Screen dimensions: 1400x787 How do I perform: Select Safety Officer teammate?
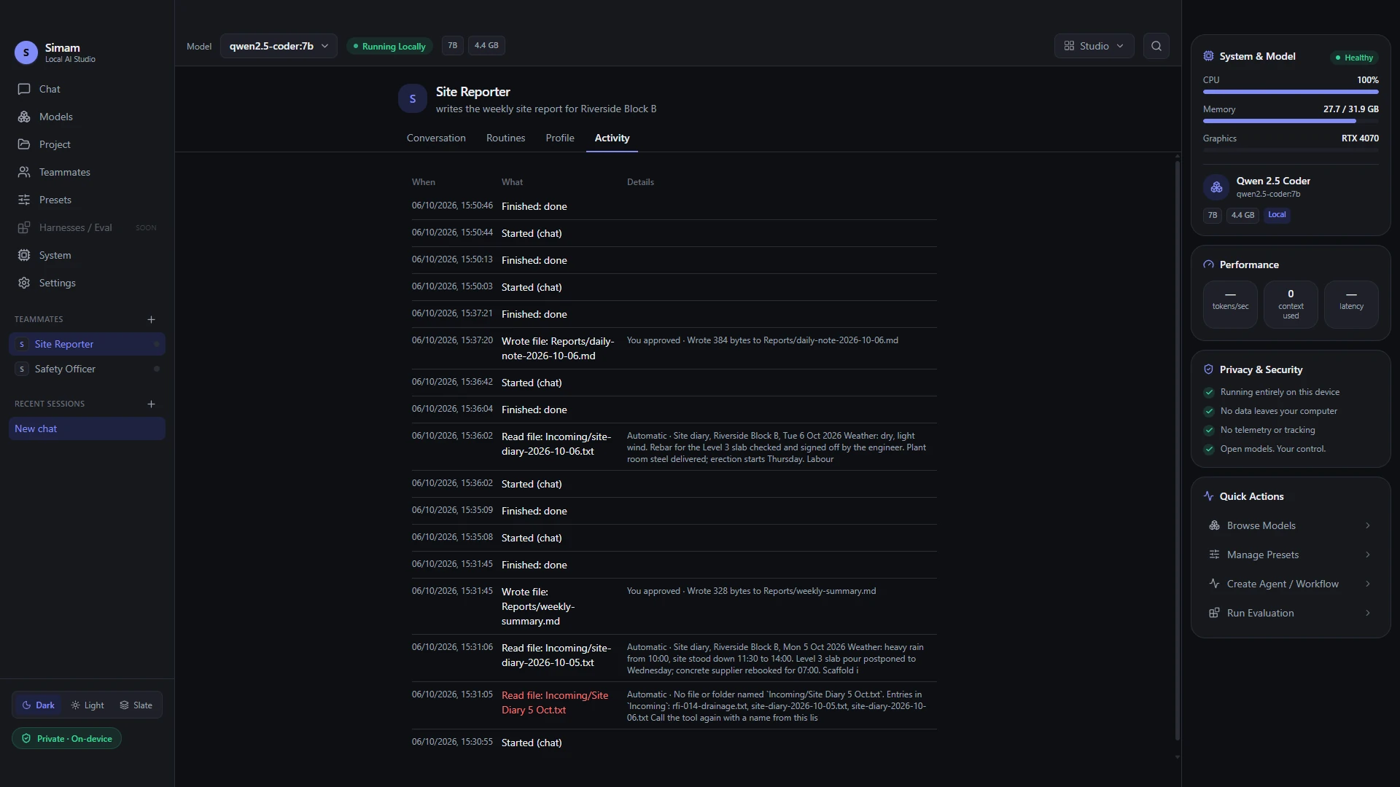click(87, 369)
